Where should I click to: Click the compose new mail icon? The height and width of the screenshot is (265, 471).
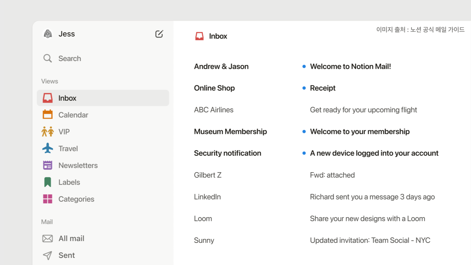[x=159, y=34]
